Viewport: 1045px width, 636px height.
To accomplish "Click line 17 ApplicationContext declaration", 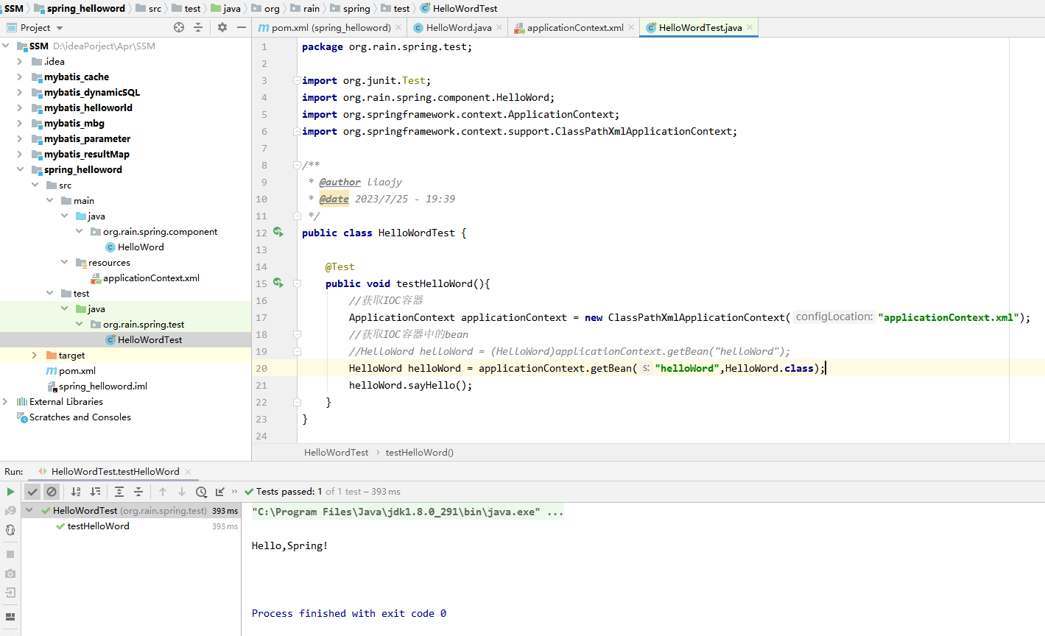I will pos(689,318).
